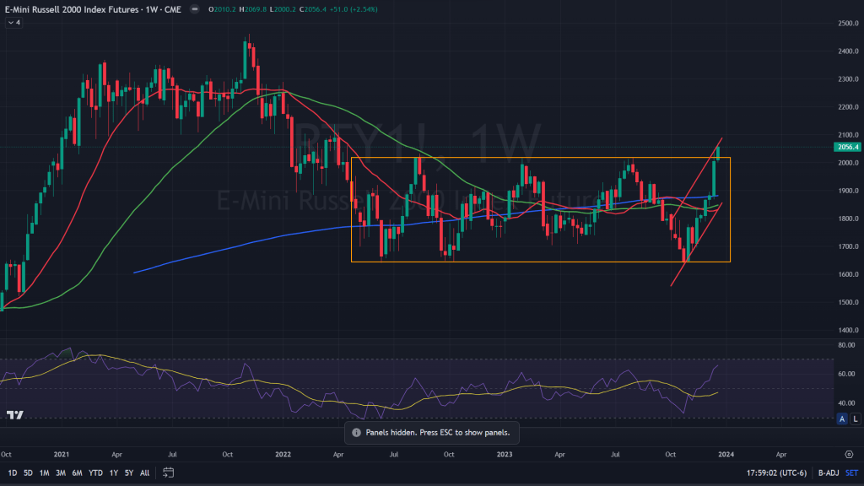Open the SET session dropdown

coord(851,472)
